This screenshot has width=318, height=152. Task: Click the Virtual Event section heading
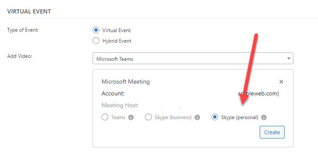pos(29,11)
